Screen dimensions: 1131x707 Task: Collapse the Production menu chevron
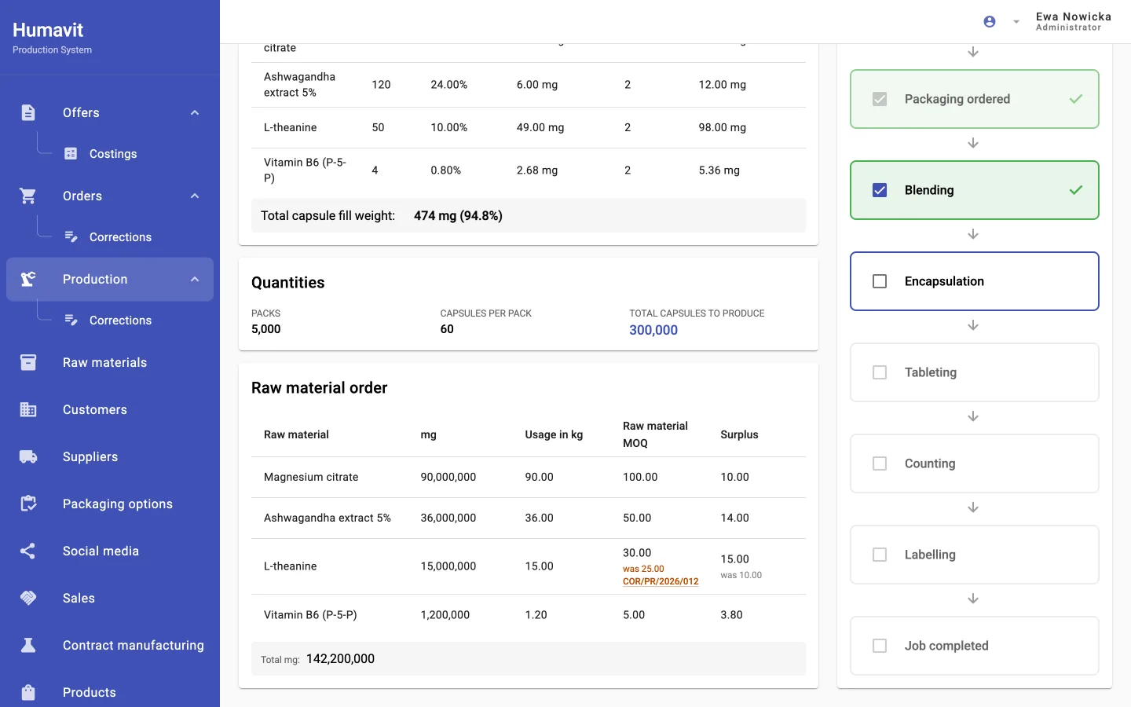pos(195,279)
